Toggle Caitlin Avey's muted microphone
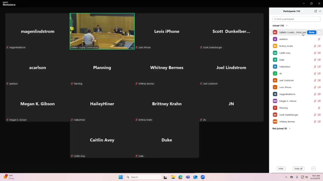This screenshot has height=181, width=323. [315, 53]
